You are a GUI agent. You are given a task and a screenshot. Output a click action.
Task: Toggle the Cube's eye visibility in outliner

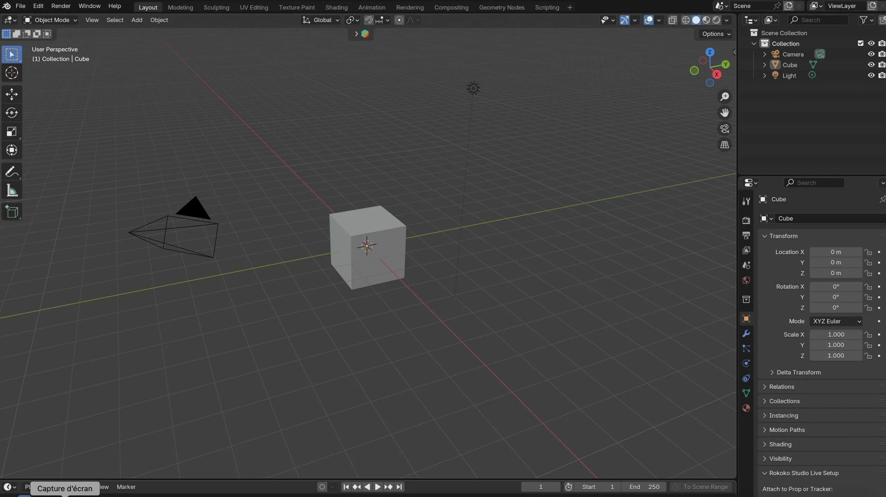(871, 65)
